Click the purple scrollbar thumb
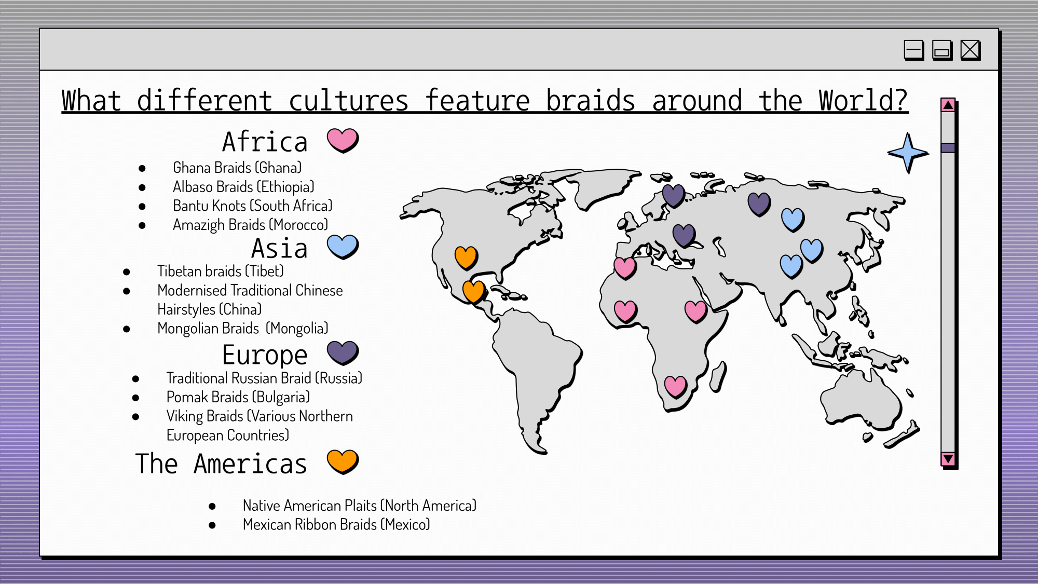 click(x=948, y=147)
